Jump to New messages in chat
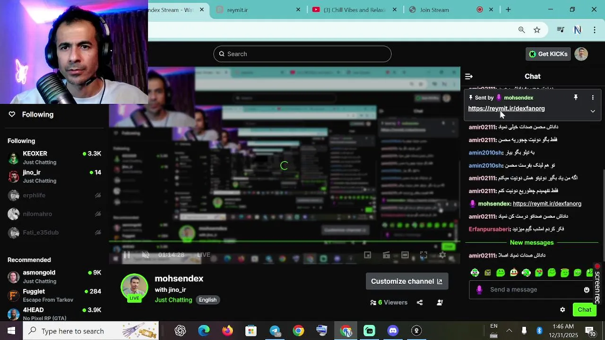605x340 pixels. point(532,243)
